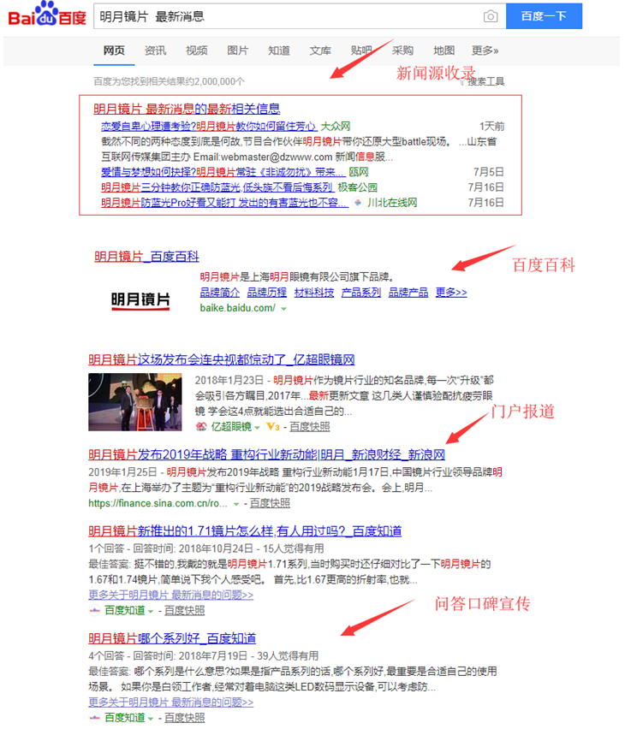Switch to the 采购 tab
The width and height of the screenshot is (625, 729).
402,50
